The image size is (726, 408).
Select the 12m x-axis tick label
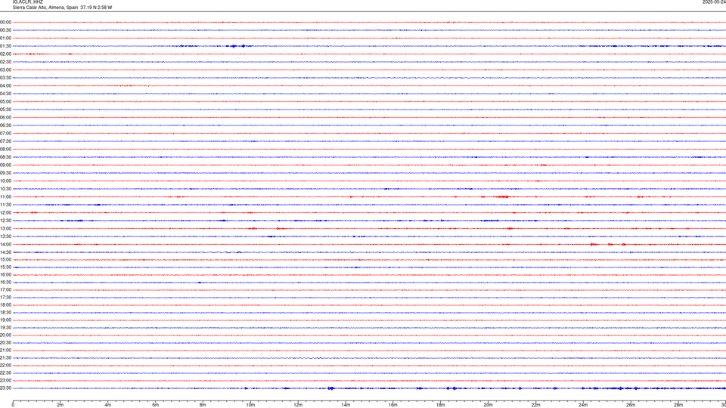[298, 405]
